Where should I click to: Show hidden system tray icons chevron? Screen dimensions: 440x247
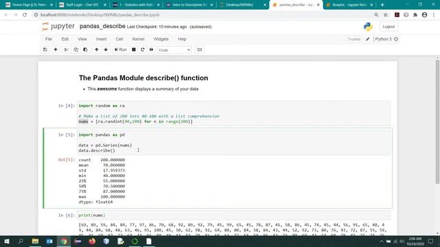(x=382, y=241)
